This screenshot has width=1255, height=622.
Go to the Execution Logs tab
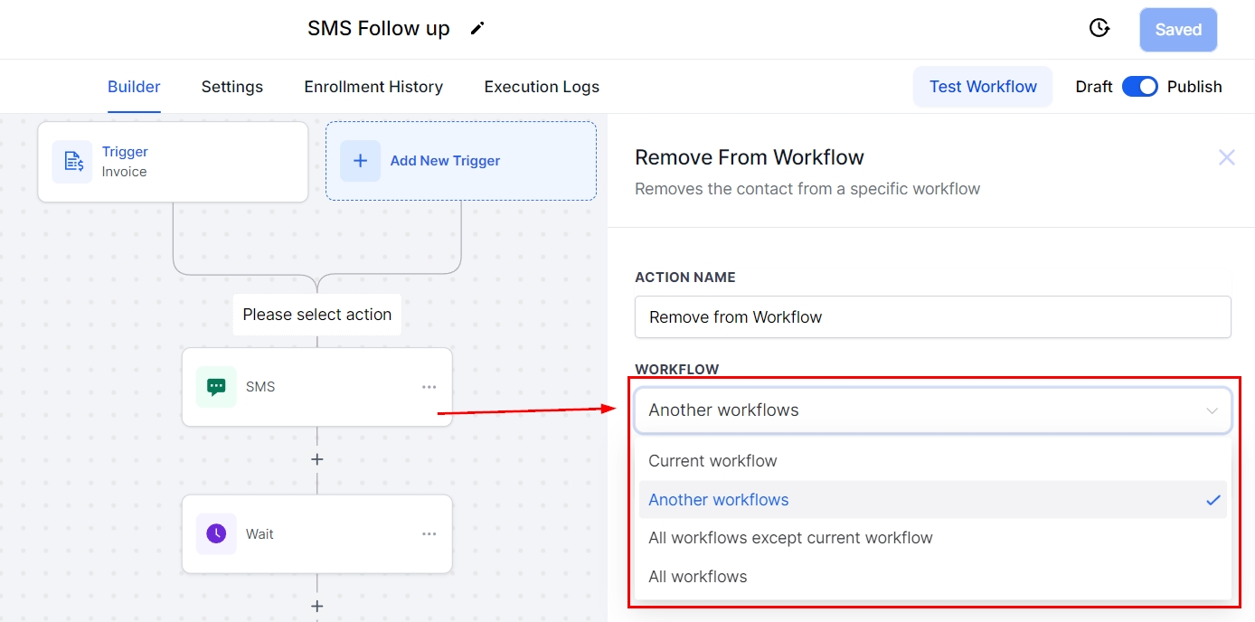pos(542,87)
